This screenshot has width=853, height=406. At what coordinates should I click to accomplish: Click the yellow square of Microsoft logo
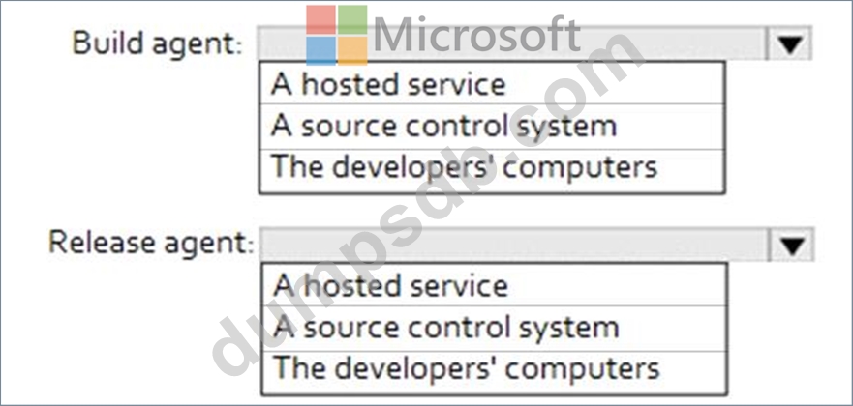click(x=352, y=49)
